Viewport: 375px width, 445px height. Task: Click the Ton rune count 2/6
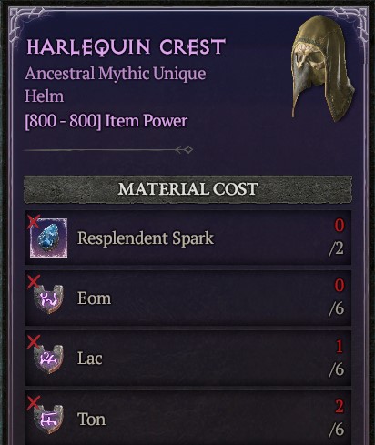tap(337, 418)
